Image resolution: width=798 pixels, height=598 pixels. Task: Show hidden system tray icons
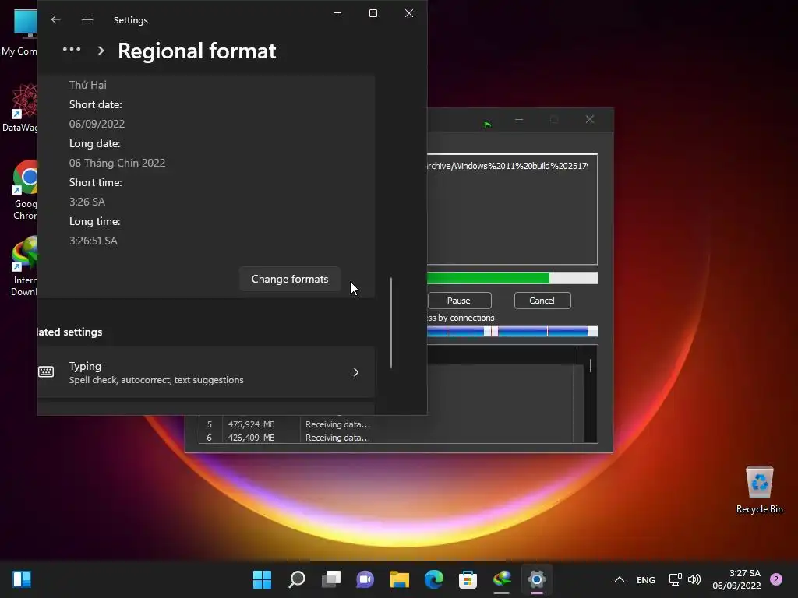click(620, 579)
